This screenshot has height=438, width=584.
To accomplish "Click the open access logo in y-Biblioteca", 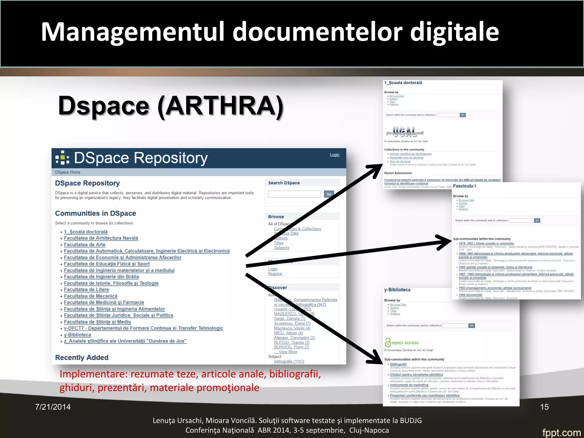I will click(401, 342).
